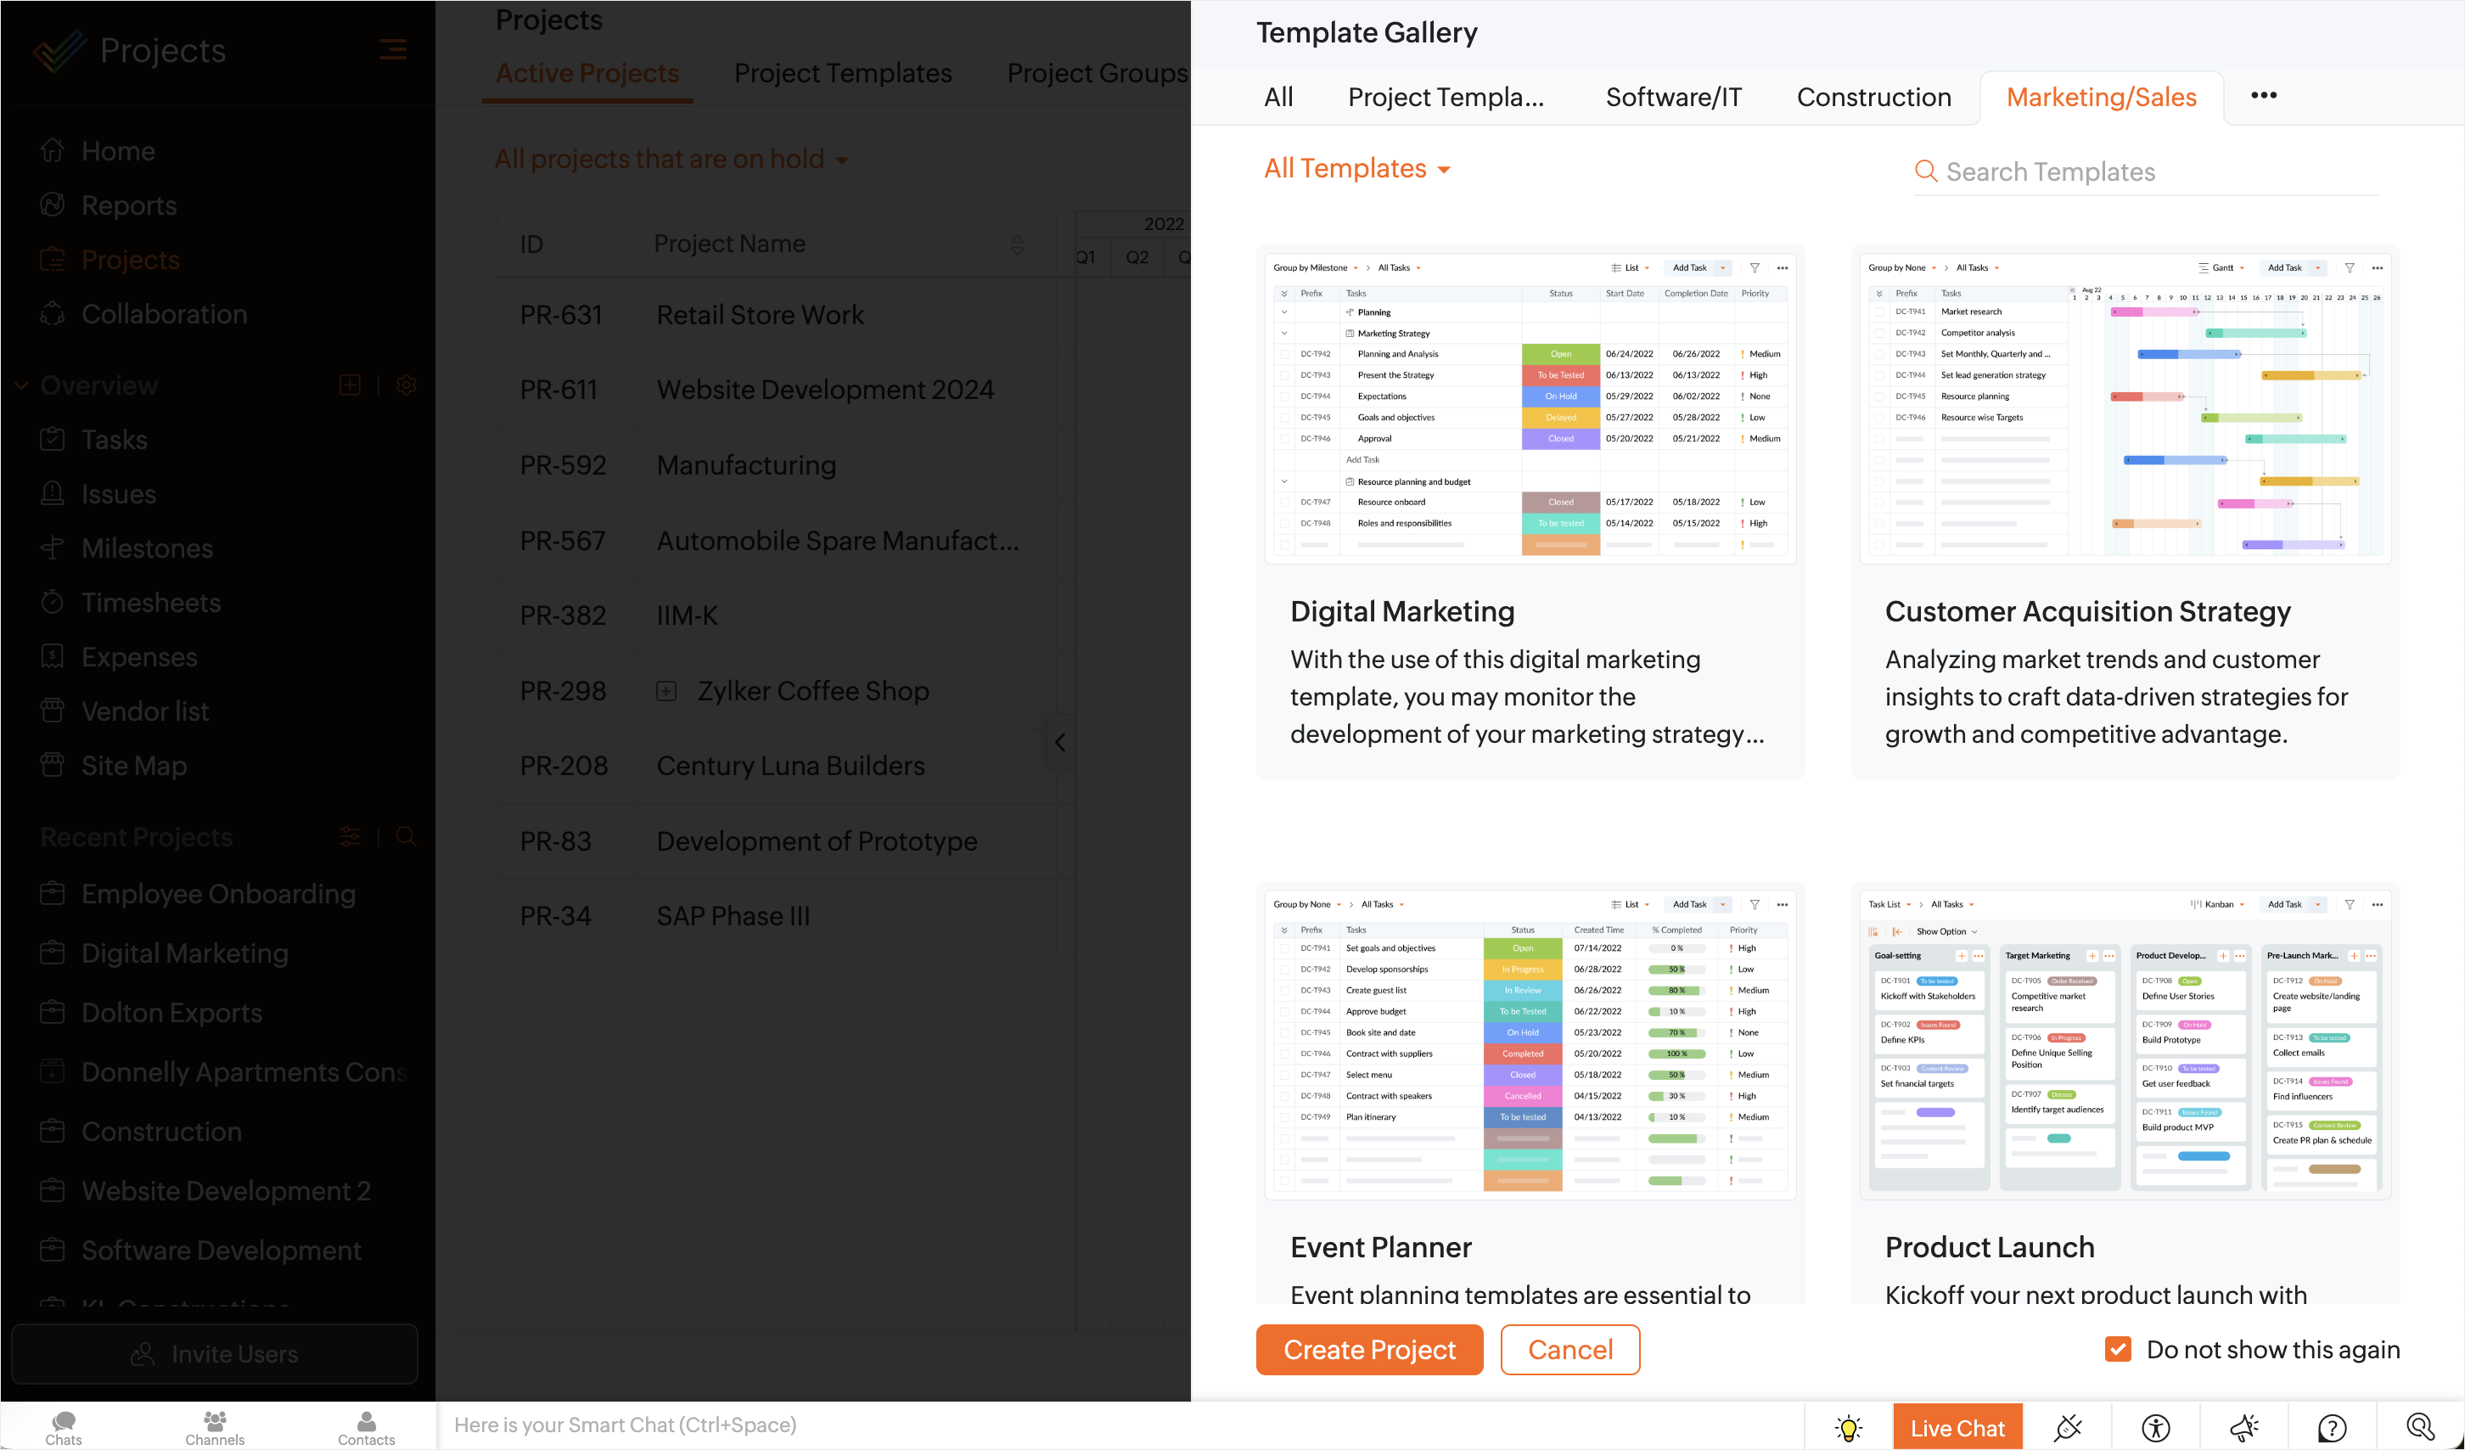This screenshot has width=2465, height=1450.
Task: Click the lightbulb tips icon in bottom bar
Action: (x=1848, y=1427)
